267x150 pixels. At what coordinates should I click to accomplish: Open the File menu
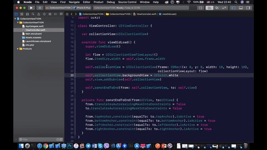[37, 2]
